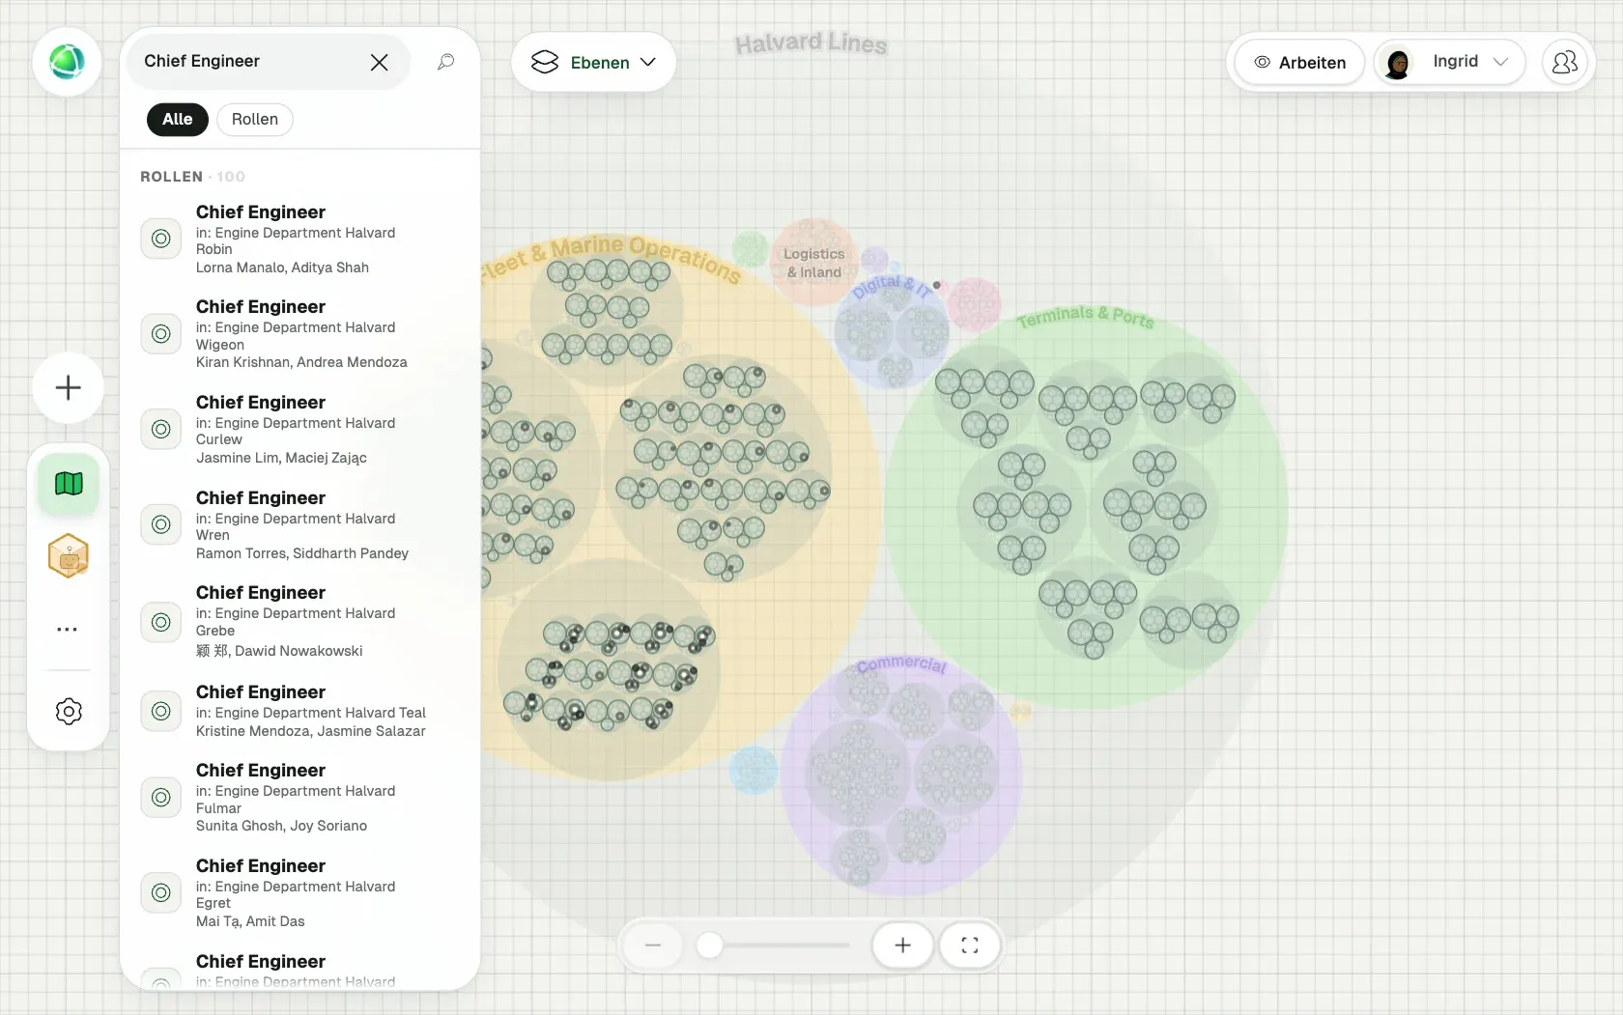The image size is (1623, 1015).
Task: Click the magnifier search icon
Action: [445, 62]
